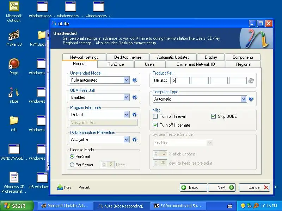
Task: Click the orange magnifier tray icon
Action: coord(256,206)
